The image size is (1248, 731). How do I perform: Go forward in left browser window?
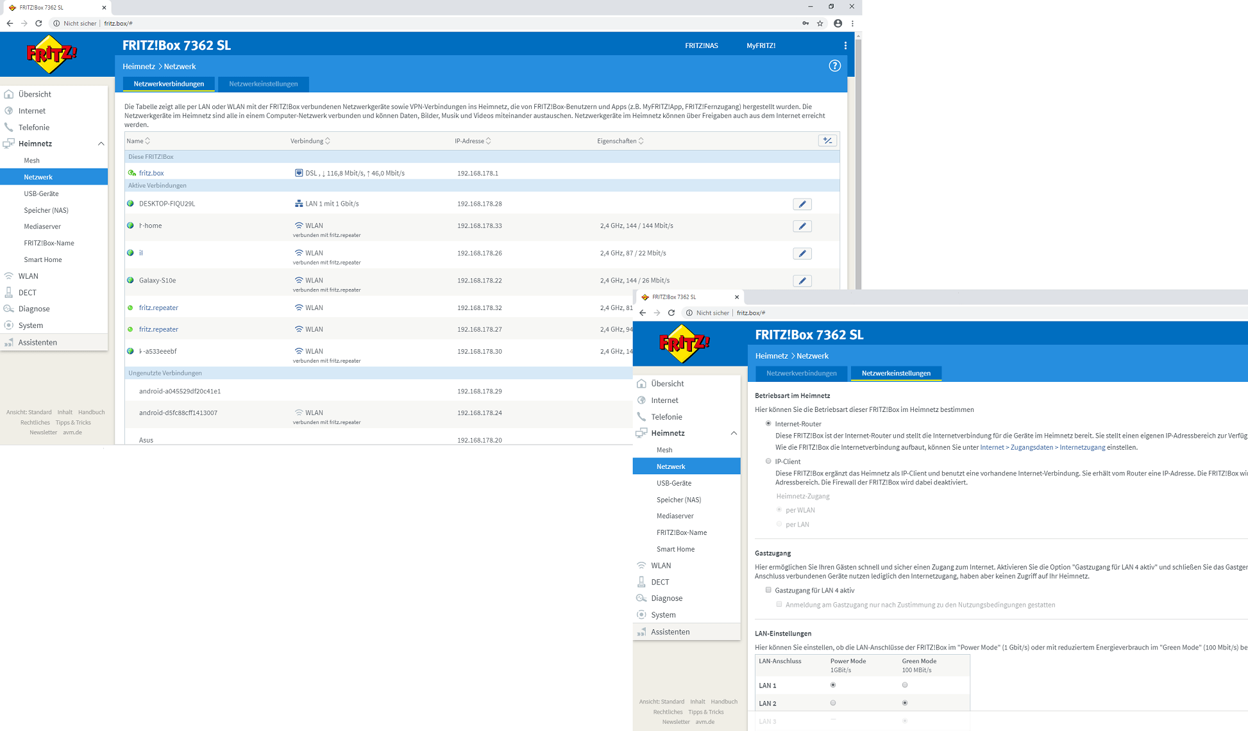24,23
